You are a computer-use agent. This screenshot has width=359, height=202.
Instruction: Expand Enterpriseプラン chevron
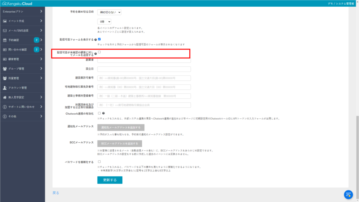(x=41, y=11)
